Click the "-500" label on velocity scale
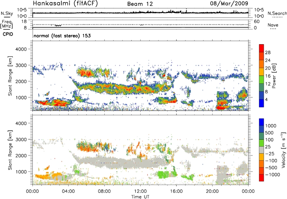 pos(271,168)
